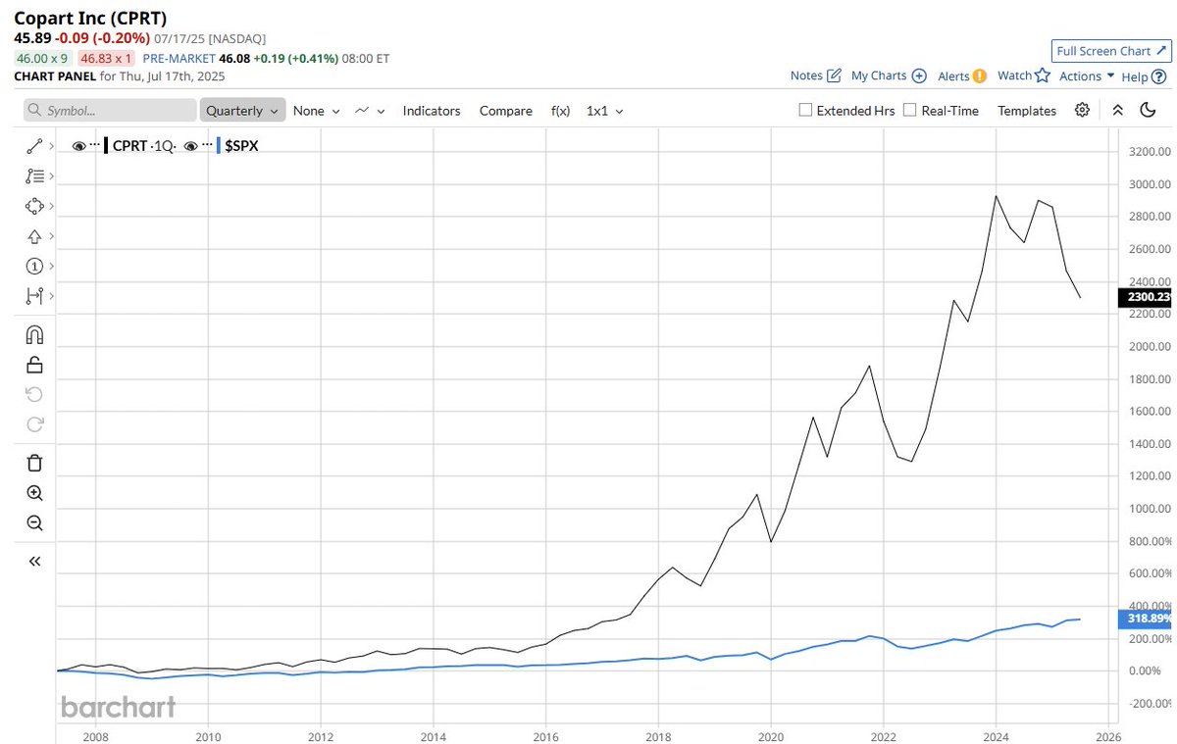This screenshot has height=744, width=1177.
Task: Click the undo arrow icon
Action: [34, 394]
